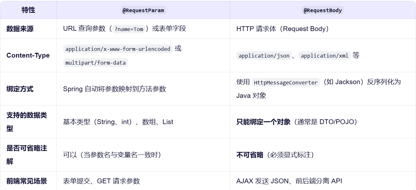Click the 绑定方式 row label

[20, 89]
